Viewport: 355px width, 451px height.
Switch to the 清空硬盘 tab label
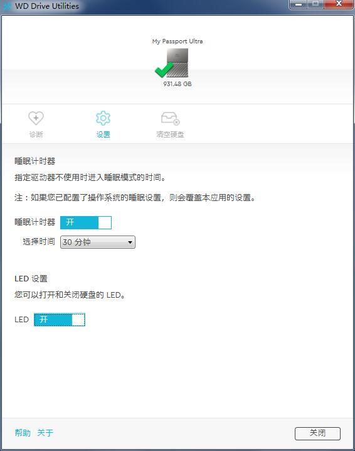pyautogui.click(x=170, y=134)
